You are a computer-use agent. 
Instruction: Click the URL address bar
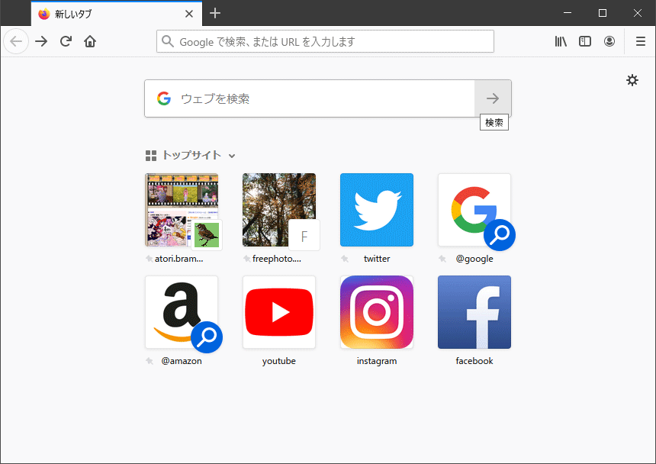[325, 41]
